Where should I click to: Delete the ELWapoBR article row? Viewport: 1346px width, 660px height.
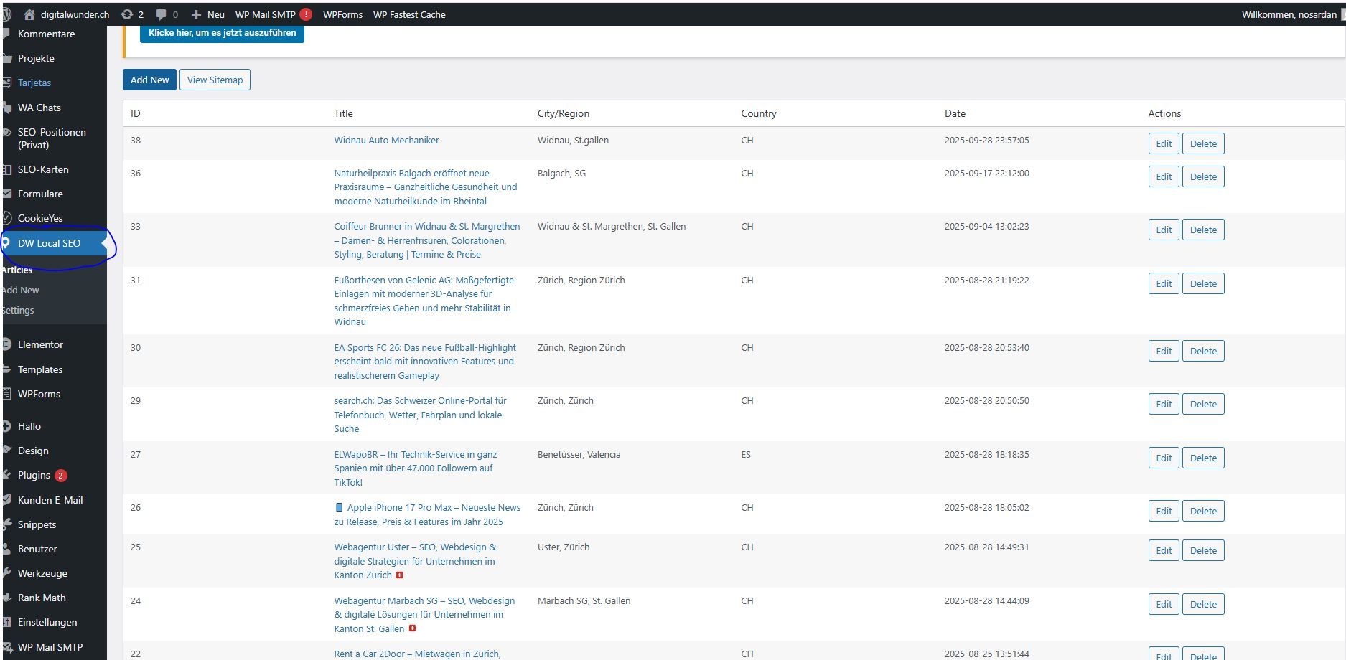[1203, 458]
